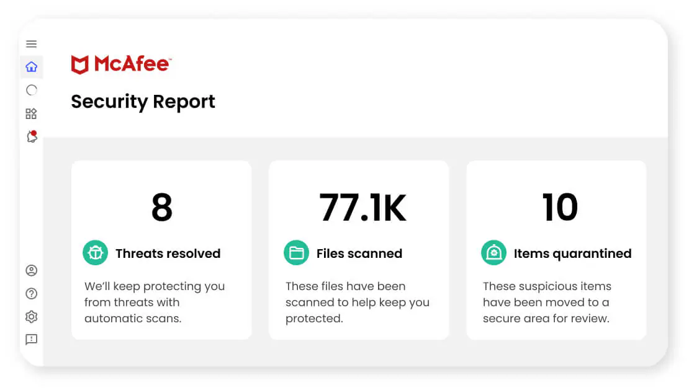Open the apps grid icon in sidebar
Image resolution: width=689 pixels, height=388 pixels.
point(31,113)
